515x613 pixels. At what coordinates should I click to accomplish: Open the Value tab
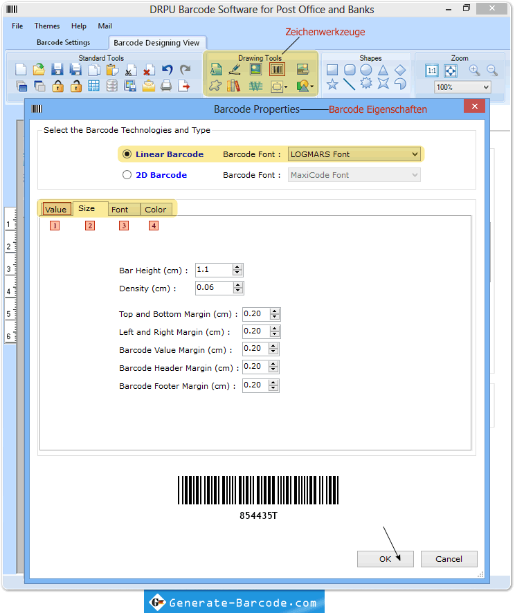coord(56,209)
